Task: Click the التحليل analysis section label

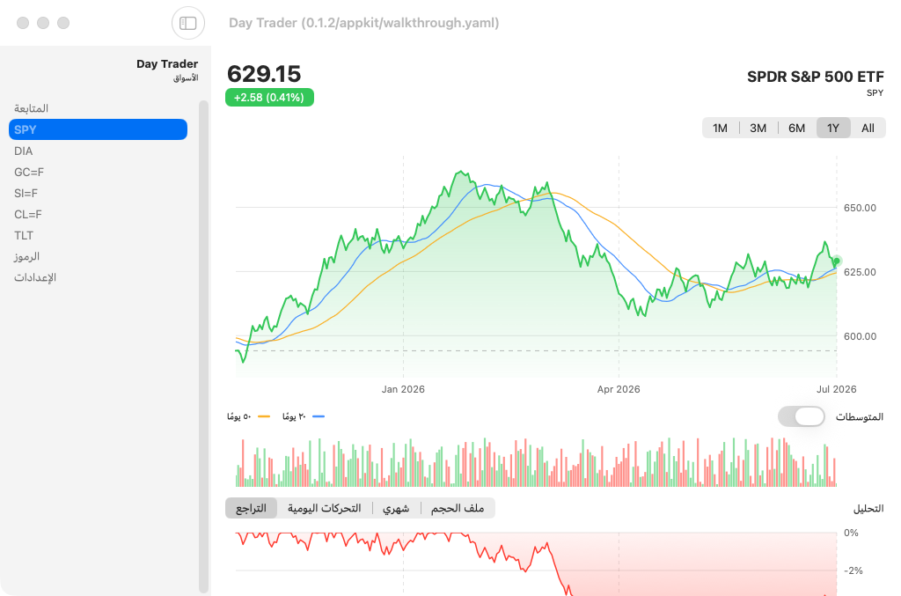Action: 868,508
